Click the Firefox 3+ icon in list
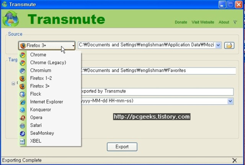 click(23, 86)
